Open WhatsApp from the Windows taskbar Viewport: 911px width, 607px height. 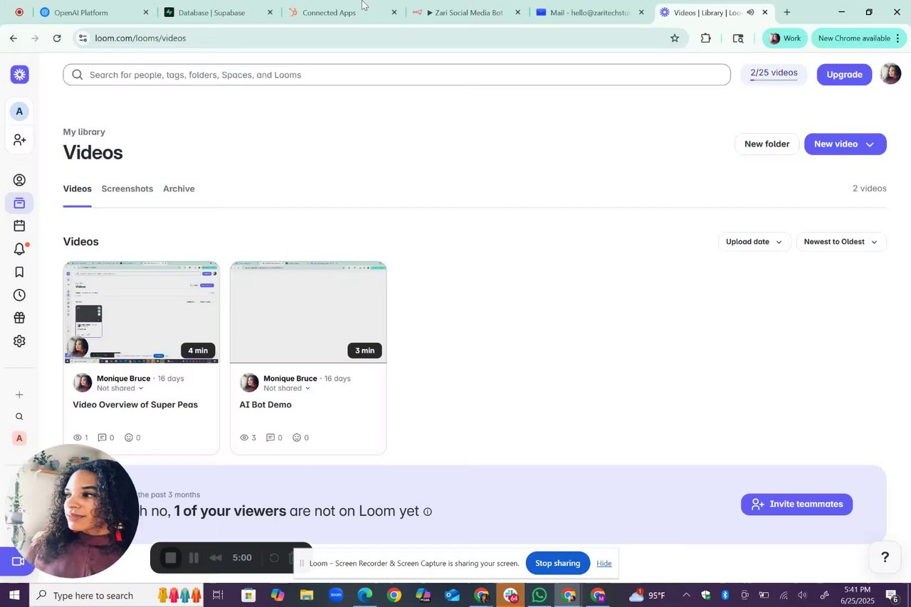coord(539,595)
